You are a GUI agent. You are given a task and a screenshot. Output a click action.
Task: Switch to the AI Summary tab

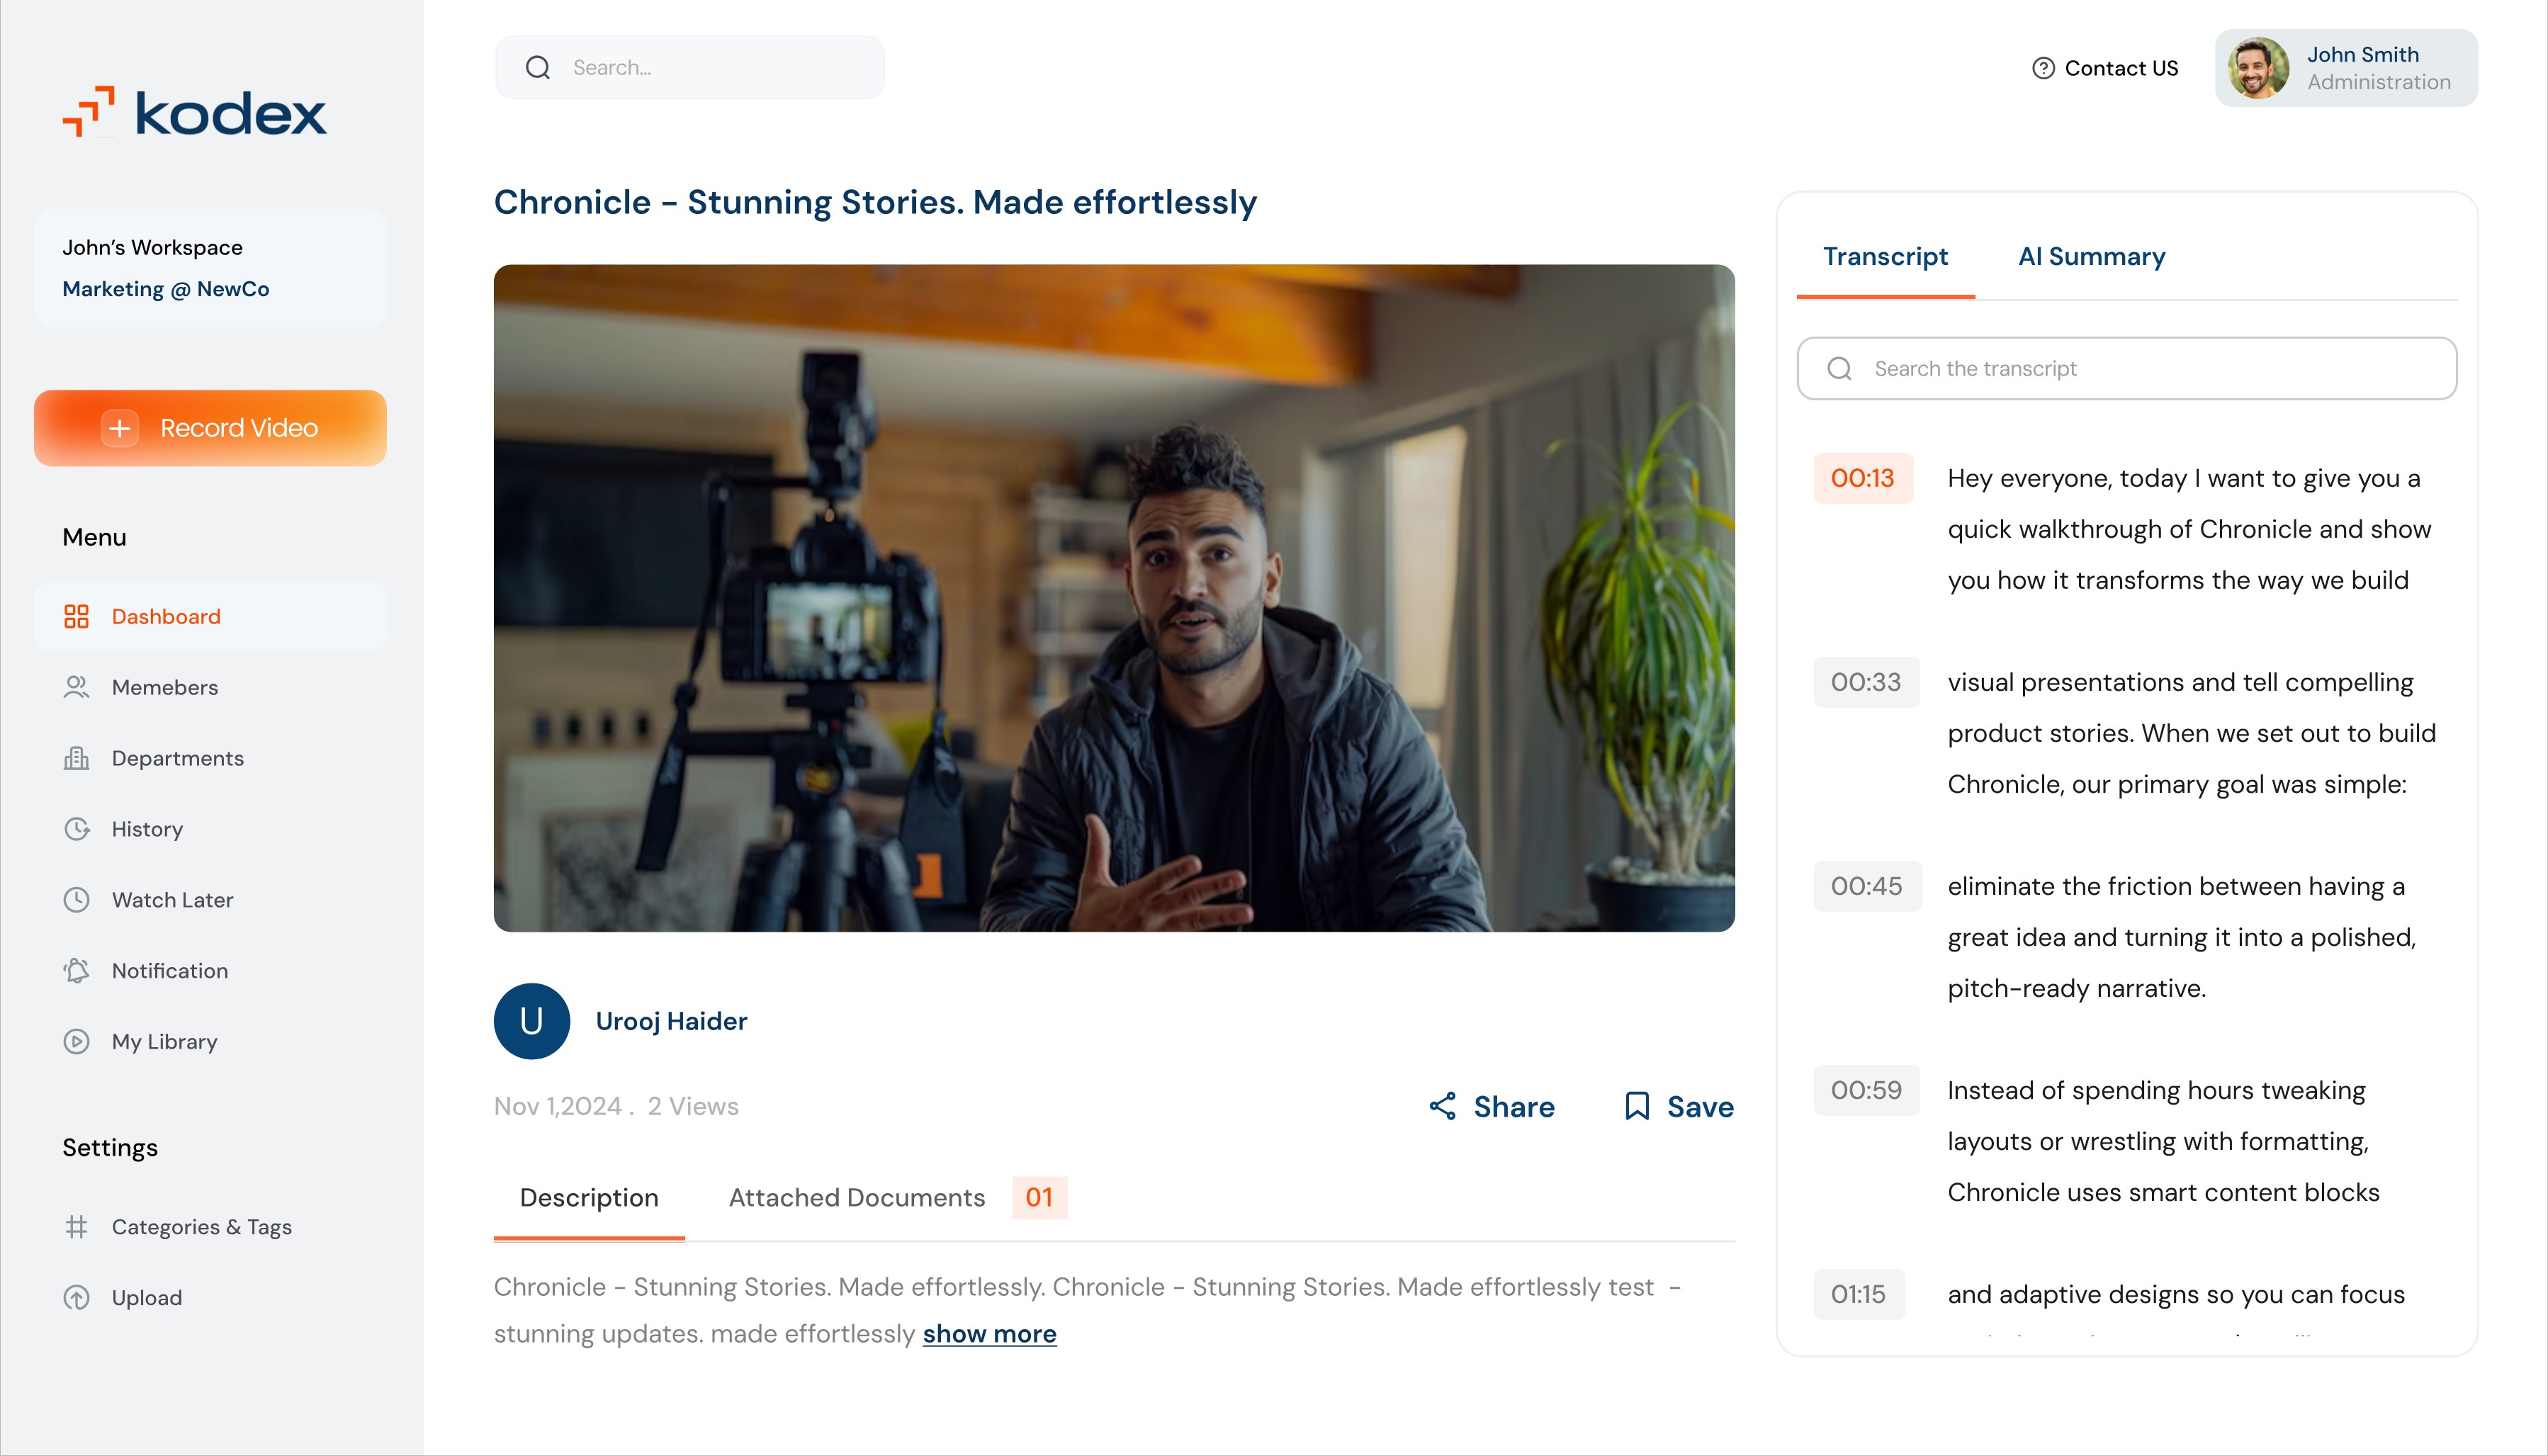point(2091,257)
